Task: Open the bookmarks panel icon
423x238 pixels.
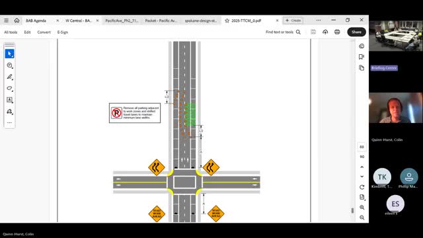Action: [x=362, y=57]
